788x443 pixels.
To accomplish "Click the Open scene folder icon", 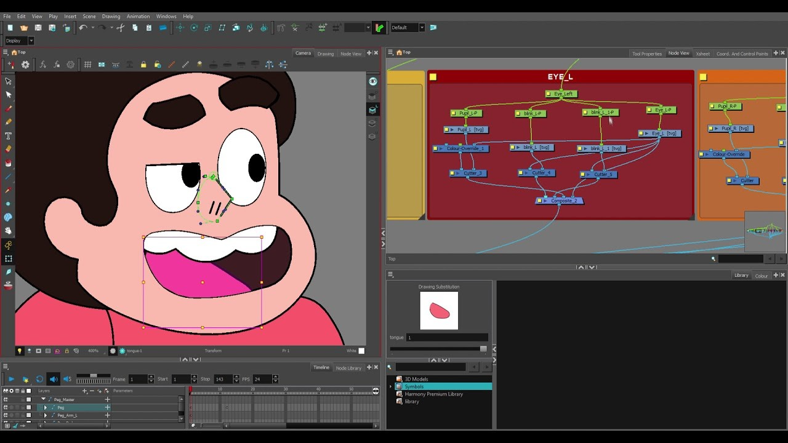I will point(24,28).
